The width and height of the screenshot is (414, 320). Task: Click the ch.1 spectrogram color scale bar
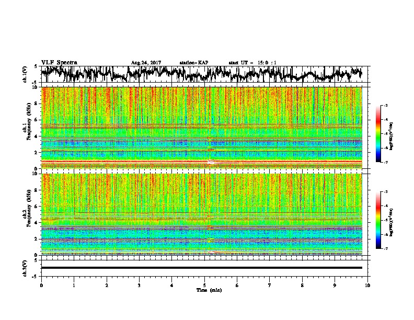point(378,134)
